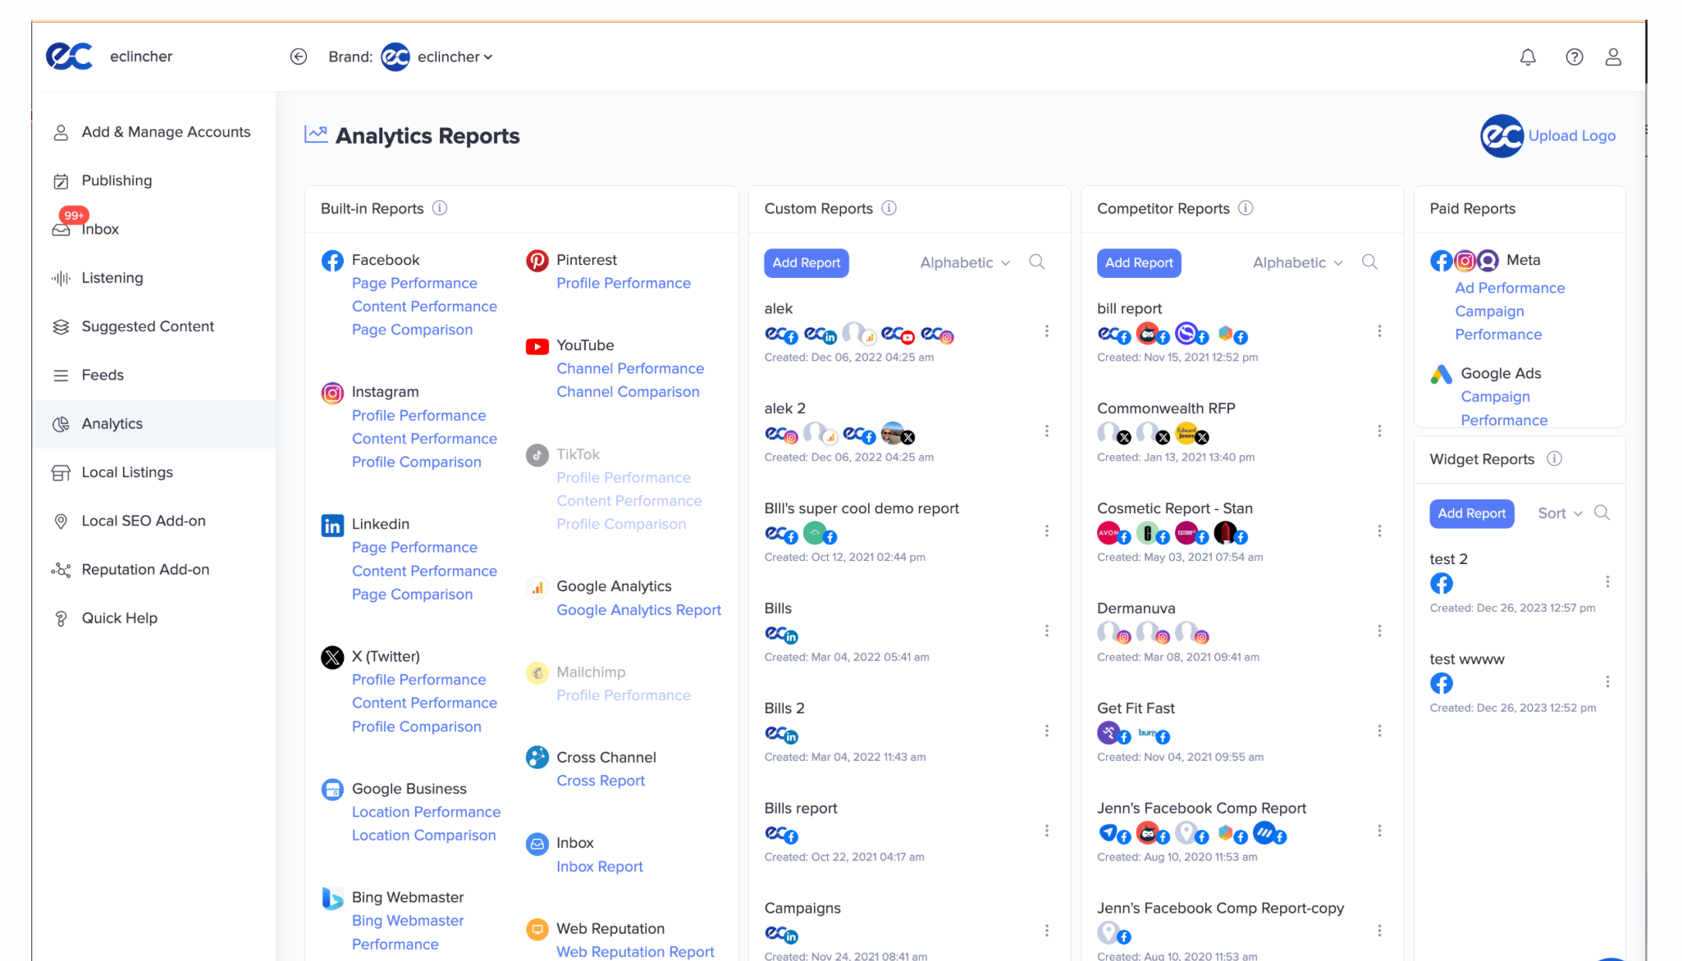Click the Competitor Reports info icon
This screenshot has width=1682, height=961.
click(1246, 208)
